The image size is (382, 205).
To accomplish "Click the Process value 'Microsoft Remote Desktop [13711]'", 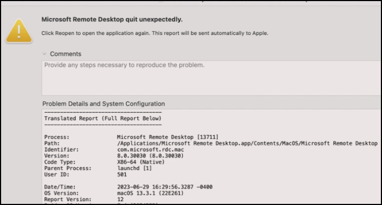I will pyautogui.click(x=167, y=137).
